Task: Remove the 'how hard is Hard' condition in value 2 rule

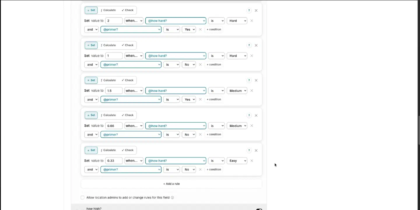Action: point(252,21)
